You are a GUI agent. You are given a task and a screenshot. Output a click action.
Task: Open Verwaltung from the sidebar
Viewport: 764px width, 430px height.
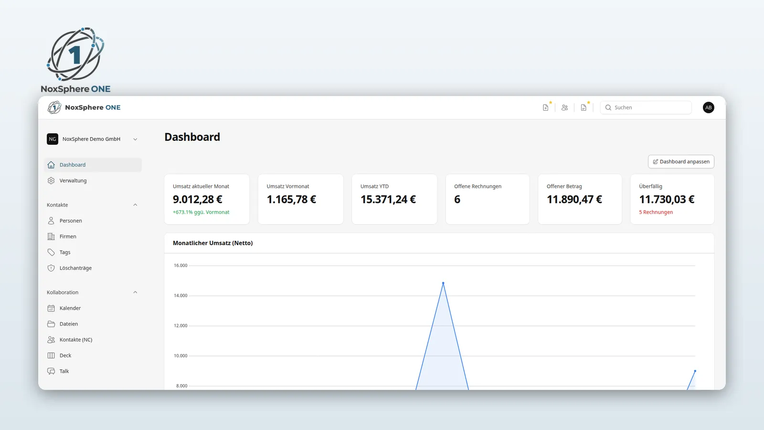(x=93, y=181)
